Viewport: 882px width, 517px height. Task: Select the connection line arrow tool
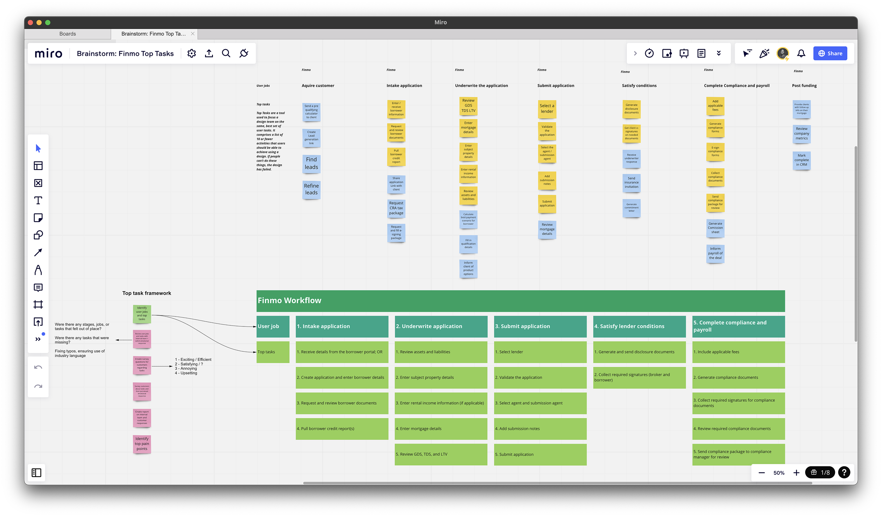coord(38,253)
